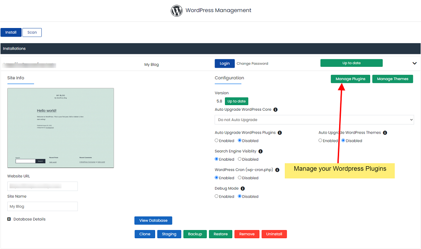Screen dimensions: 421x249
Task: Open the Configuration tab
Action: click(229, 78)
